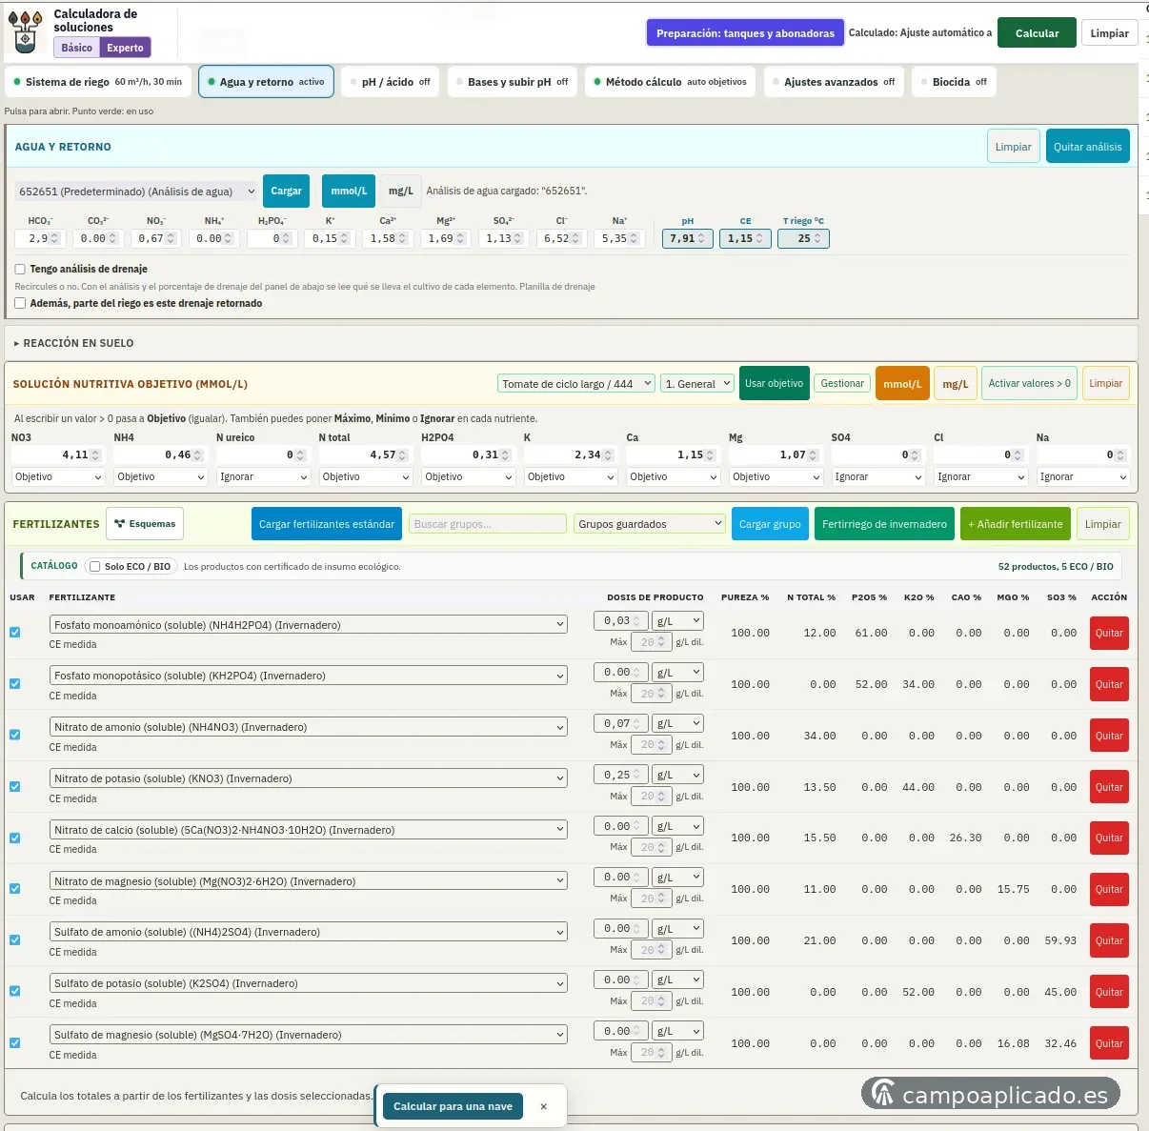
Task: Click K objetivo value field 2,34
Action: (x=570, y=454)
